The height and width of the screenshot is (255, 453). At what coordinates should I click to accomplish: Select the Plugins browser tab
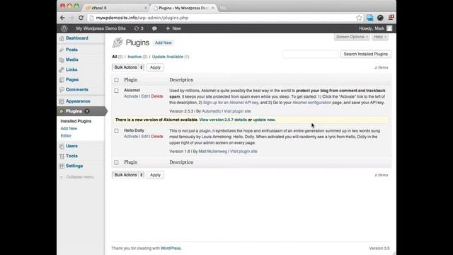[x=183, y=8]
